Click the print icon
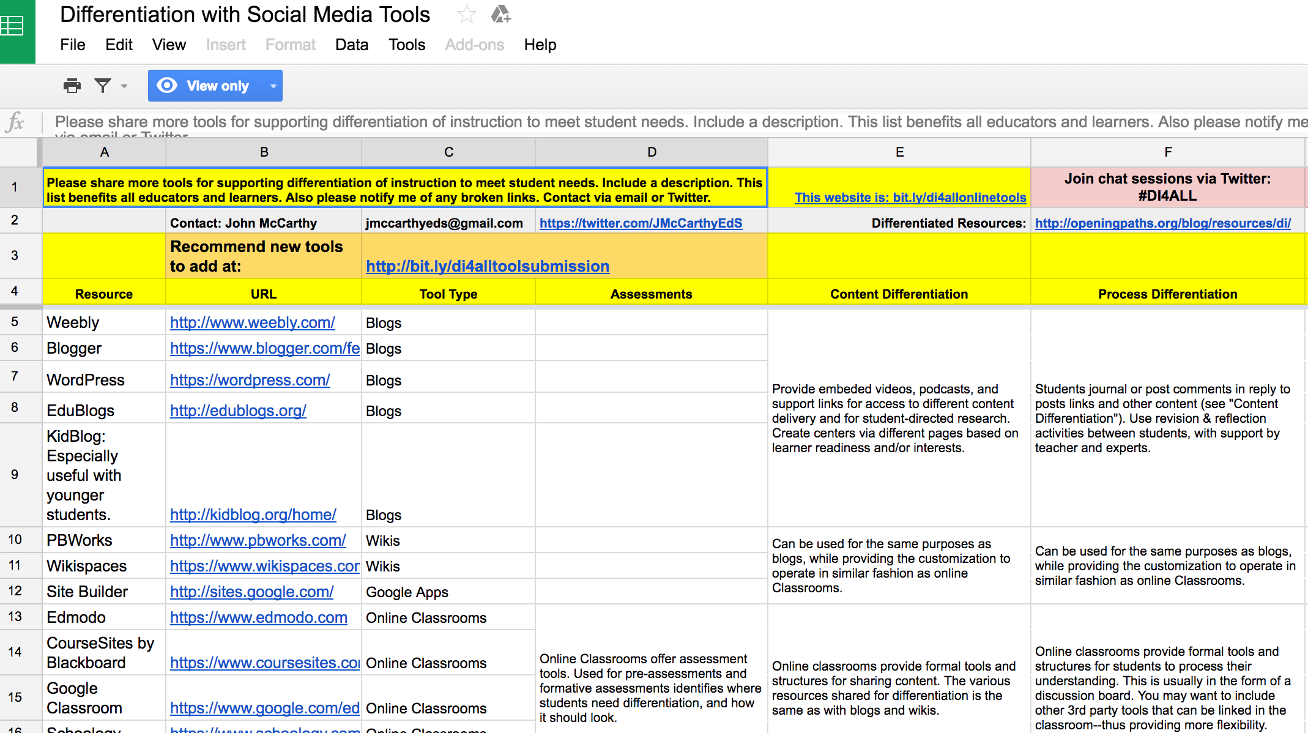This screenshot has width=1308, height=733. [x=72, y=86]
